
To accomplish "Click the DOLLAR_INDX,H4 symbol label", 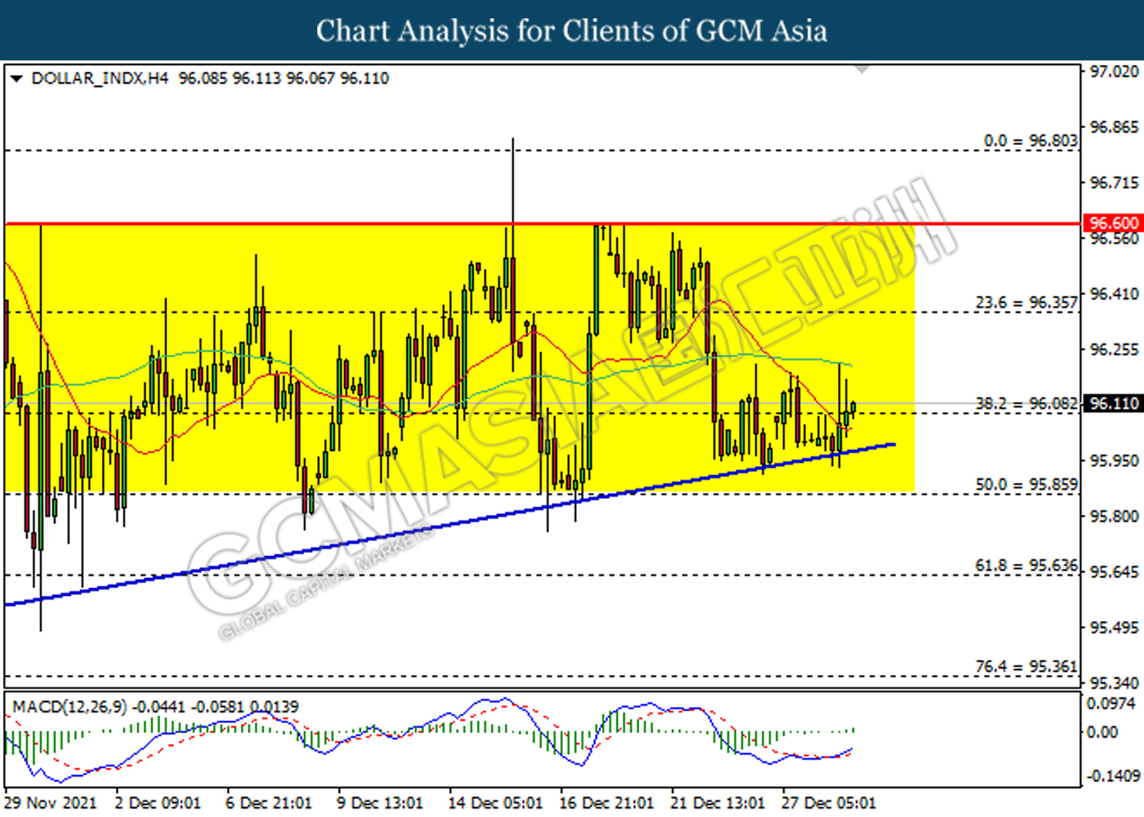I will (x=99, y=79).
